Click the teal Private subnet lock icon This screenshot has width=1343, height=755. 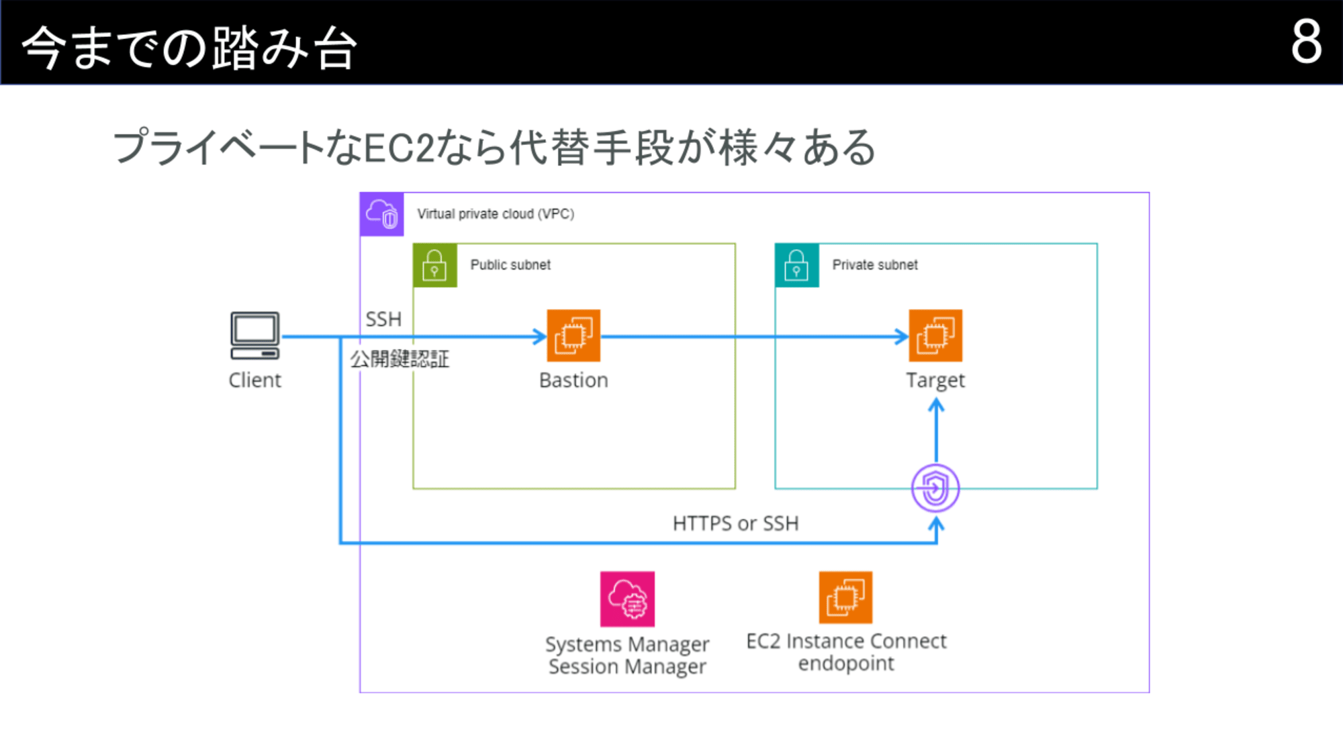point(796,265)
